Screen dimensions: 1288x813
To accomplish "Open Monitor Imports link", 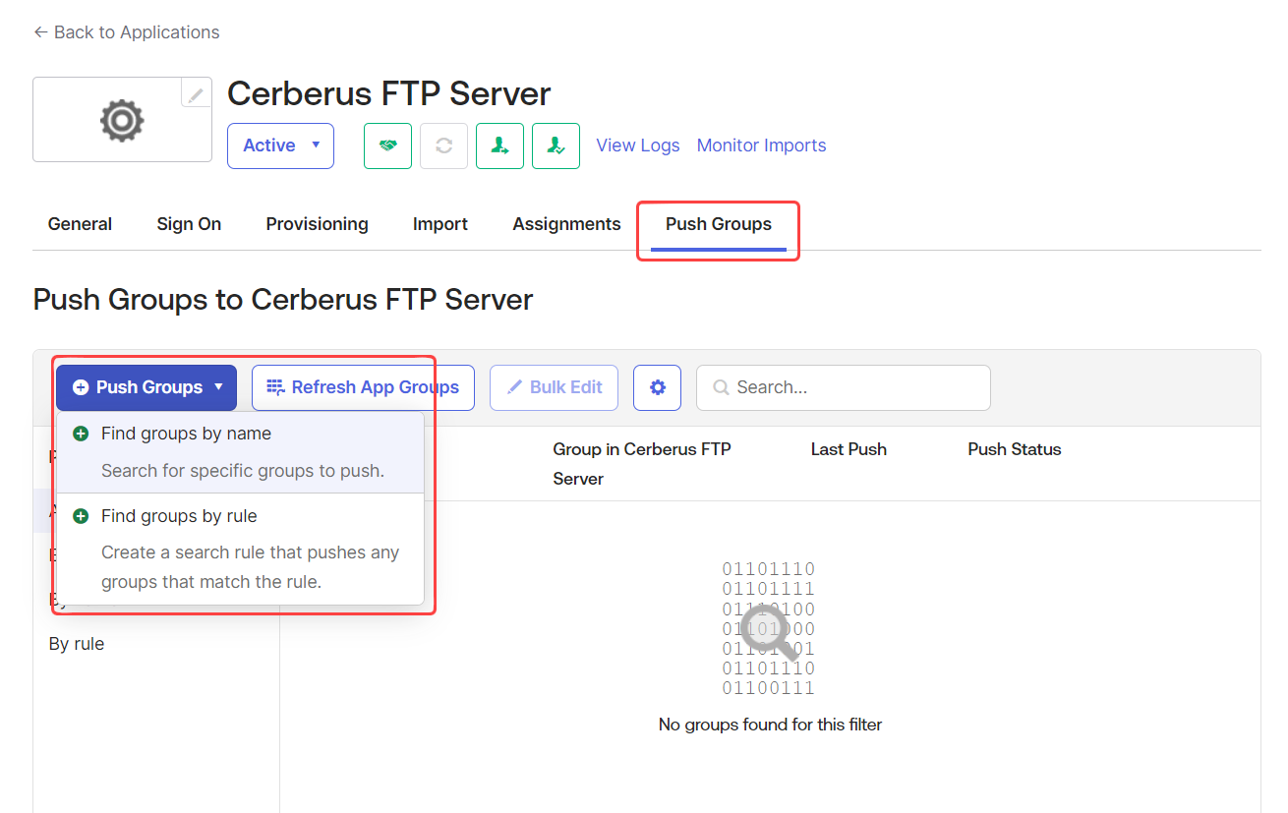I will (761, 145).
